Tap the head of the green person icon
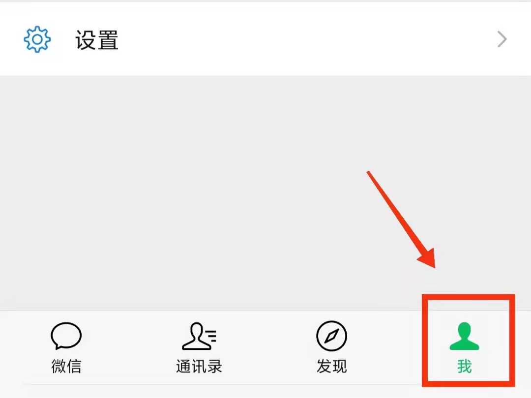 click(x=464, y=330)
